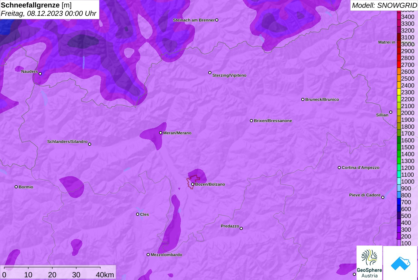The image size is (418, 280).
Task: Click the unlabeled marker beside GeoSphere logo
Action: [354, 274]
